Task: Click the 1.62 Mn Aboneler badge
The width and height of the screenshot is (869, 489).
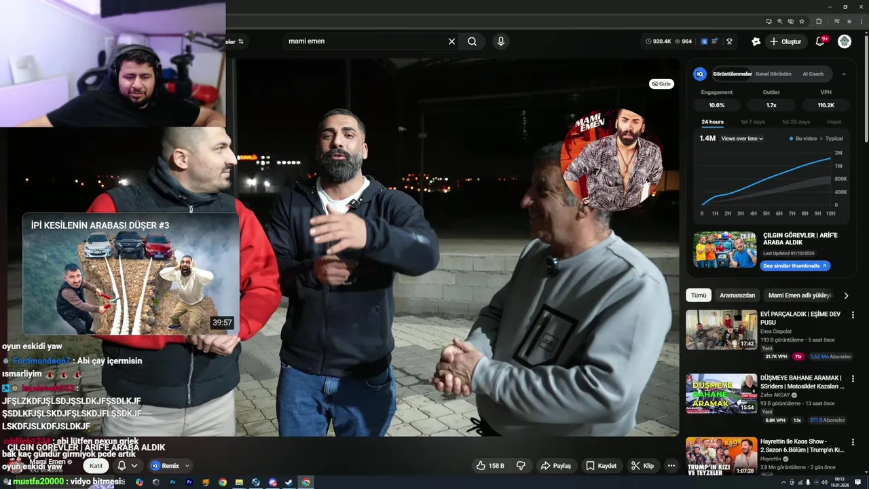Action: [x=830, y=357]
